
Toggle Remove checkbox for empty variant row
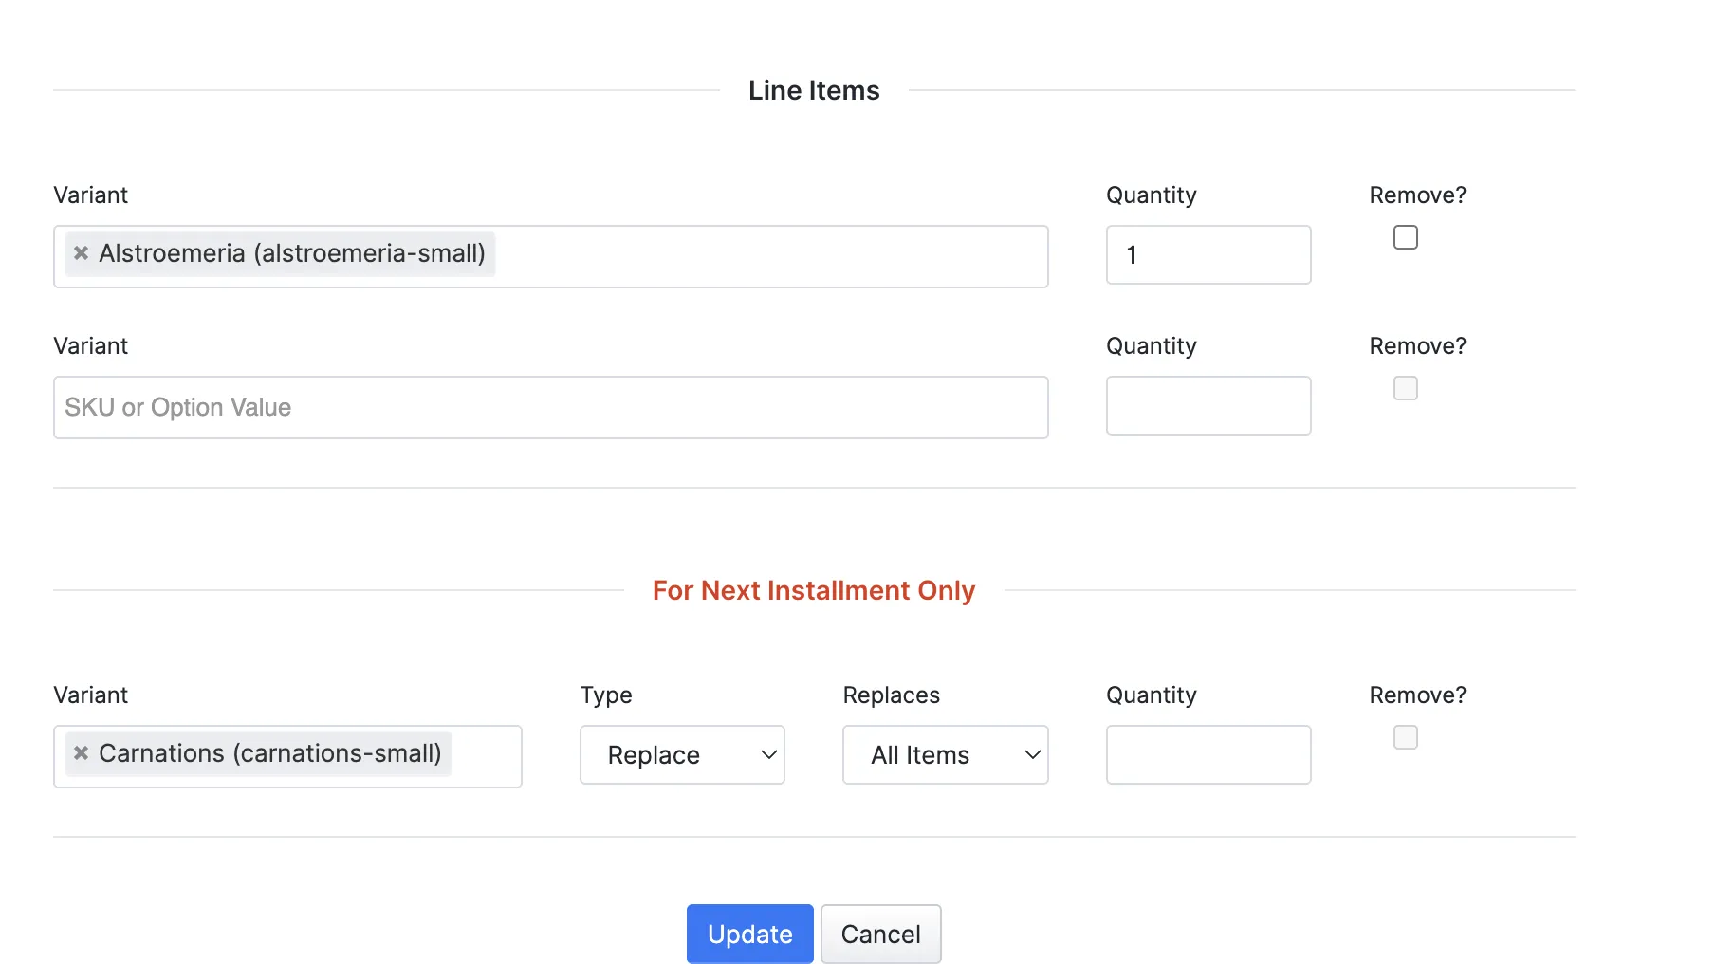pos(1406,388)
